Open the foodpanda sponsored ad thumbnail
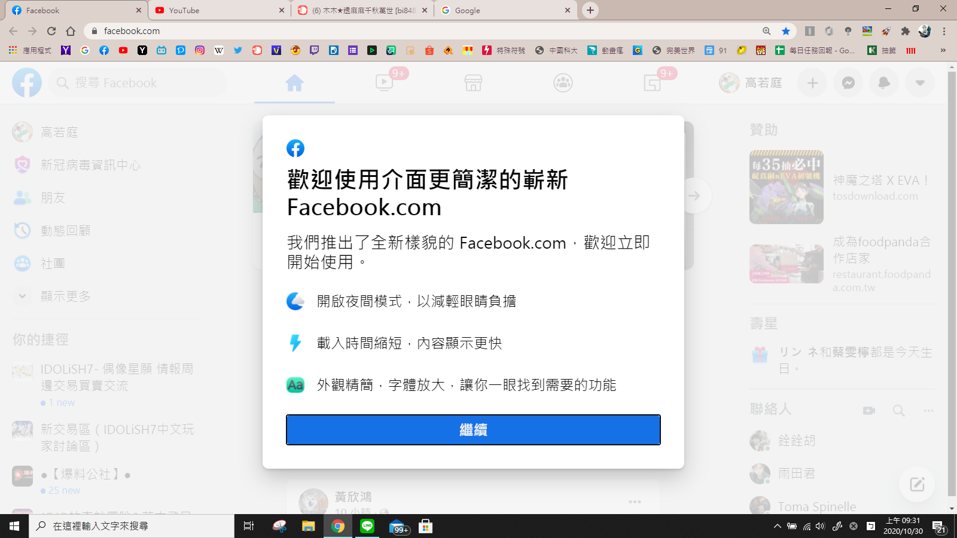The image size is (957, 538). [787, 264]
